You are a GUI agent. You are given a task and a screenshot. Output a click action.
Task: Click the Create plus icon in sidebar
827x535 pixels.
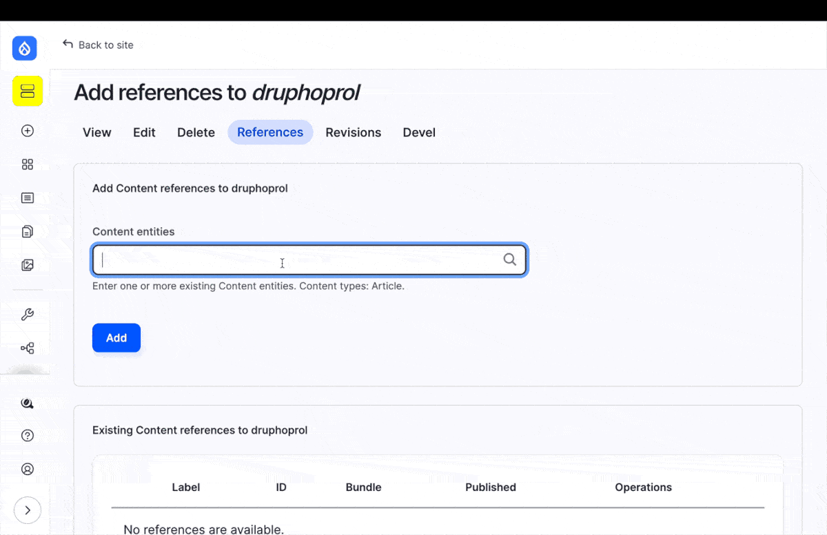click(28, 131)
